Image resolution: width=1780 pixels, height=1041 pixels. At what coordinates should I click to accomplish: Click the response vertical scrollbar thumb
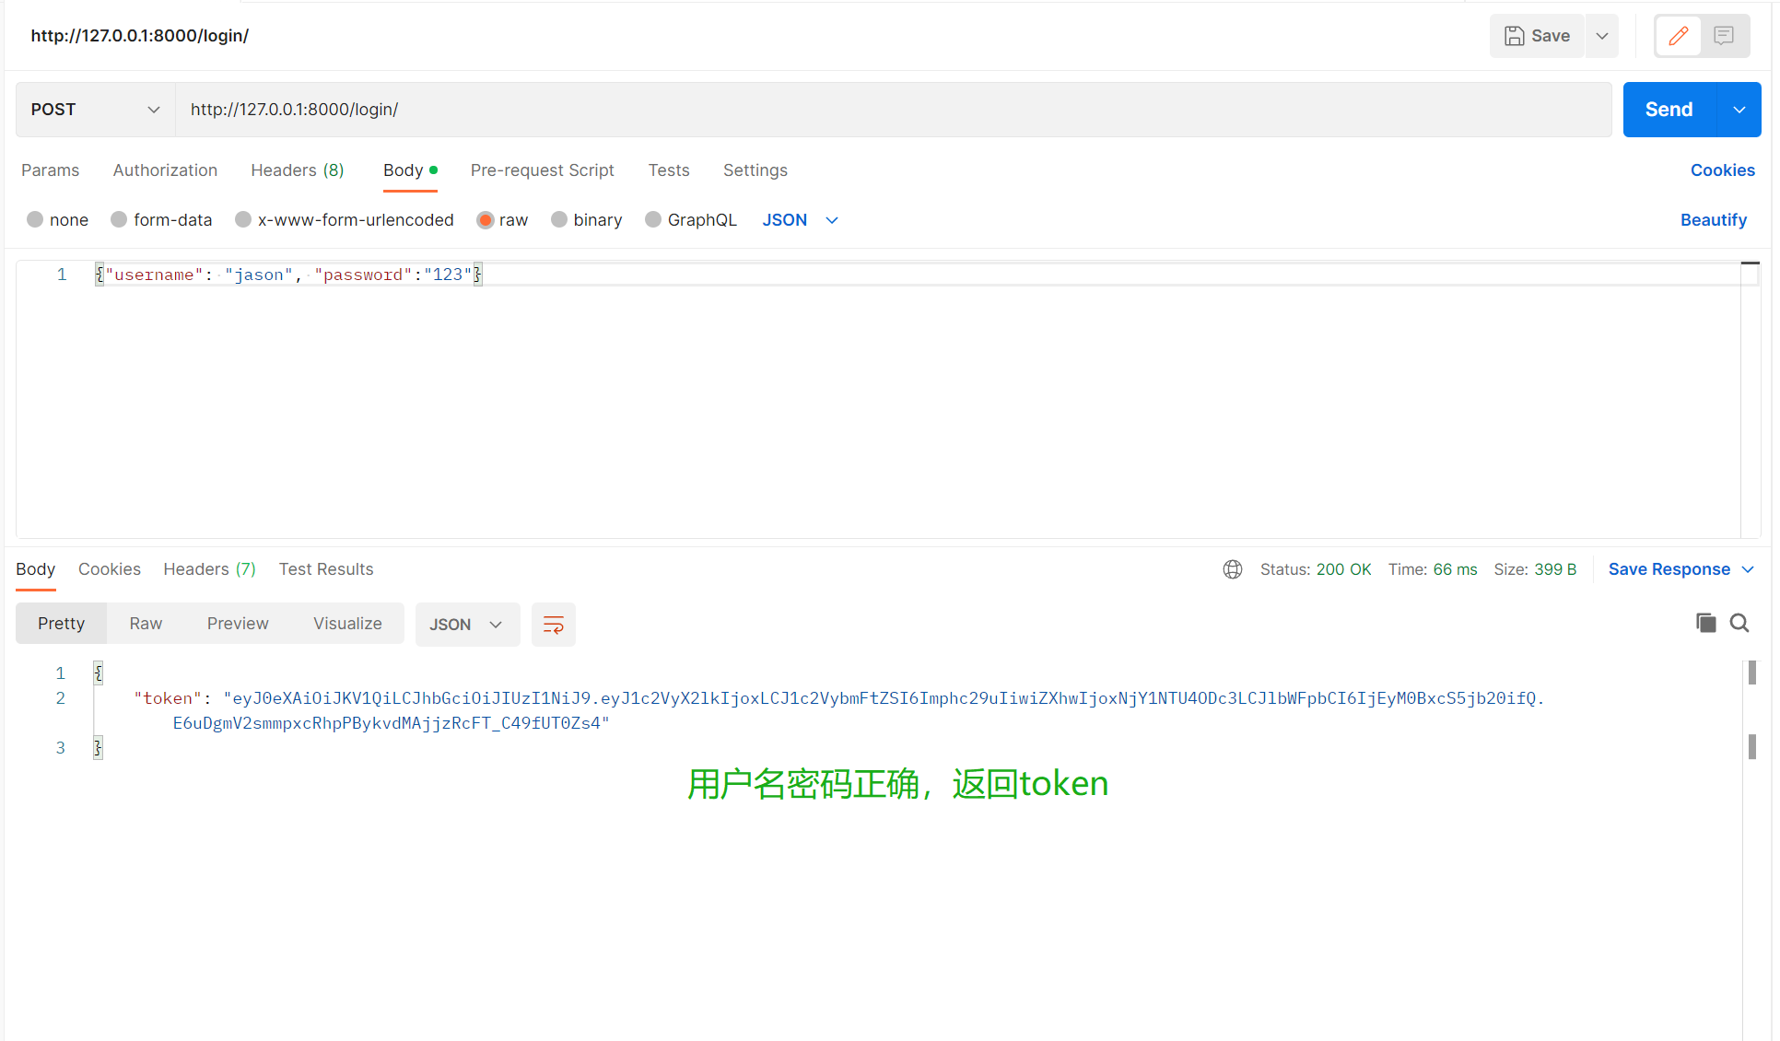1751,673
